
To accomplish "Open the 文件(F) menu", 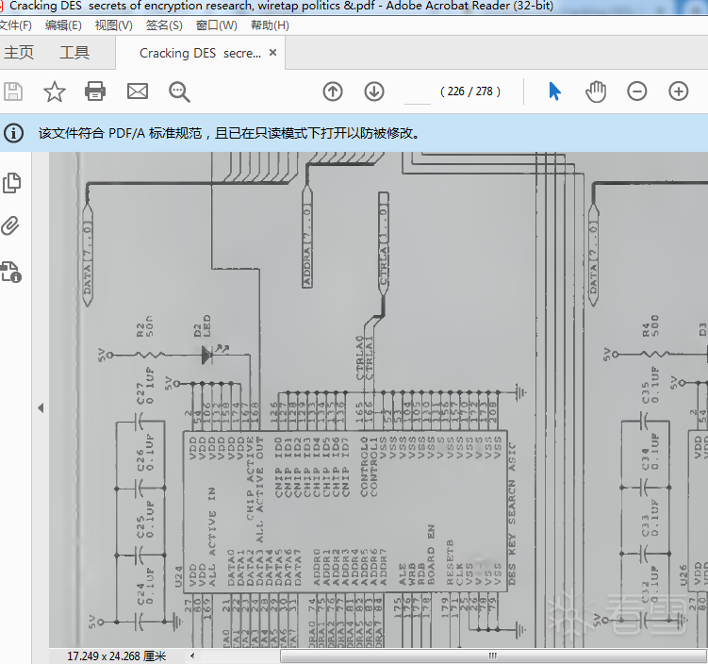I will [15, 25].
